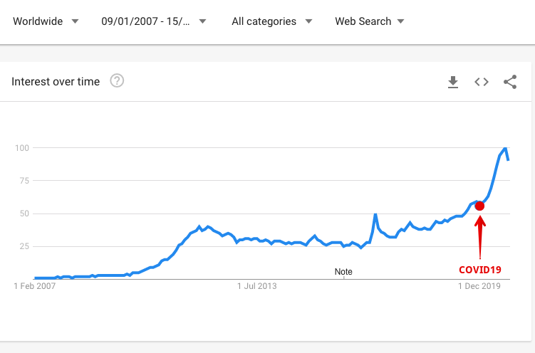
Task: Click the Interest over time heading
Action: [56, 82]
